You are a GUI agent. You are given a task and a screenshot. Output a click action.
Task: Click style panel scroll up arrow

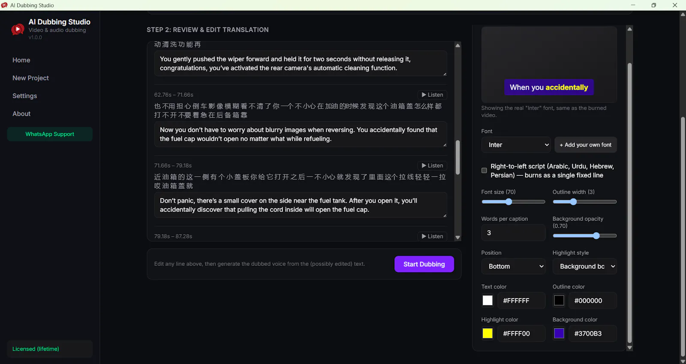pyautogui.click(x=629, y=29)
